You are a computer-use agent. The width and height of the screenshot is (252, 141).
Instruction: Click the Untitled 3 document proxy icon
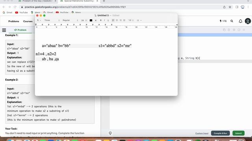(x=95, y=15)
